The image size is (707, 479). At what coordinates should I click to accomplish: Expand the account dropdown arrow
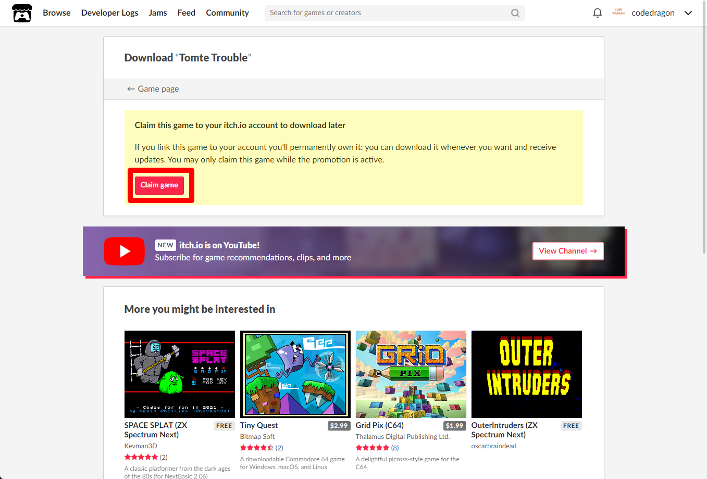tap(688, 13)
